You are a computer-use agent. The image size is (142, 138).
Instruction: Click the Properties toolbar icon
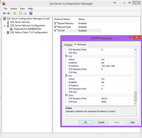tap(21, 14)
